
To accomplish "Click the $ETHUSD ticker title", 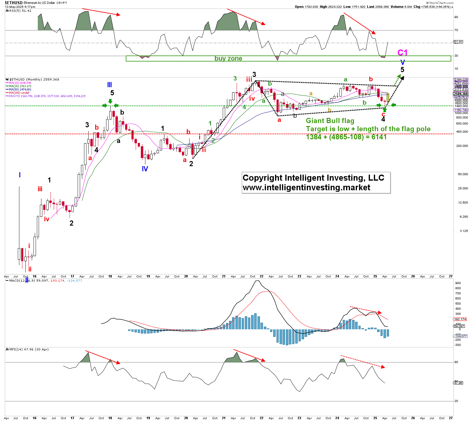I will coord(14,3).
